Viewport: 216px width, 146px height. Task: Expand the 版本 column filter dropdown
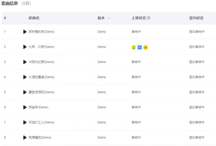pos(109,18)
